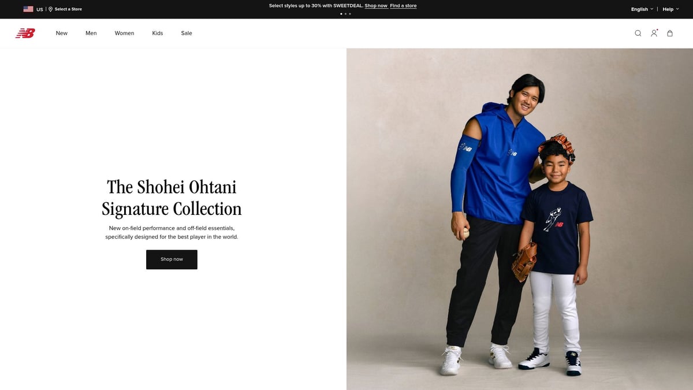Open the Women menu
The width and height of the screenshot is (693, 390).
[124, 34]
